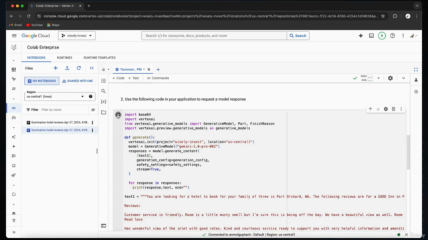Viewport: 428px width, 240px height.
Task: Open more cell actions menu
Action: point(401,109)
